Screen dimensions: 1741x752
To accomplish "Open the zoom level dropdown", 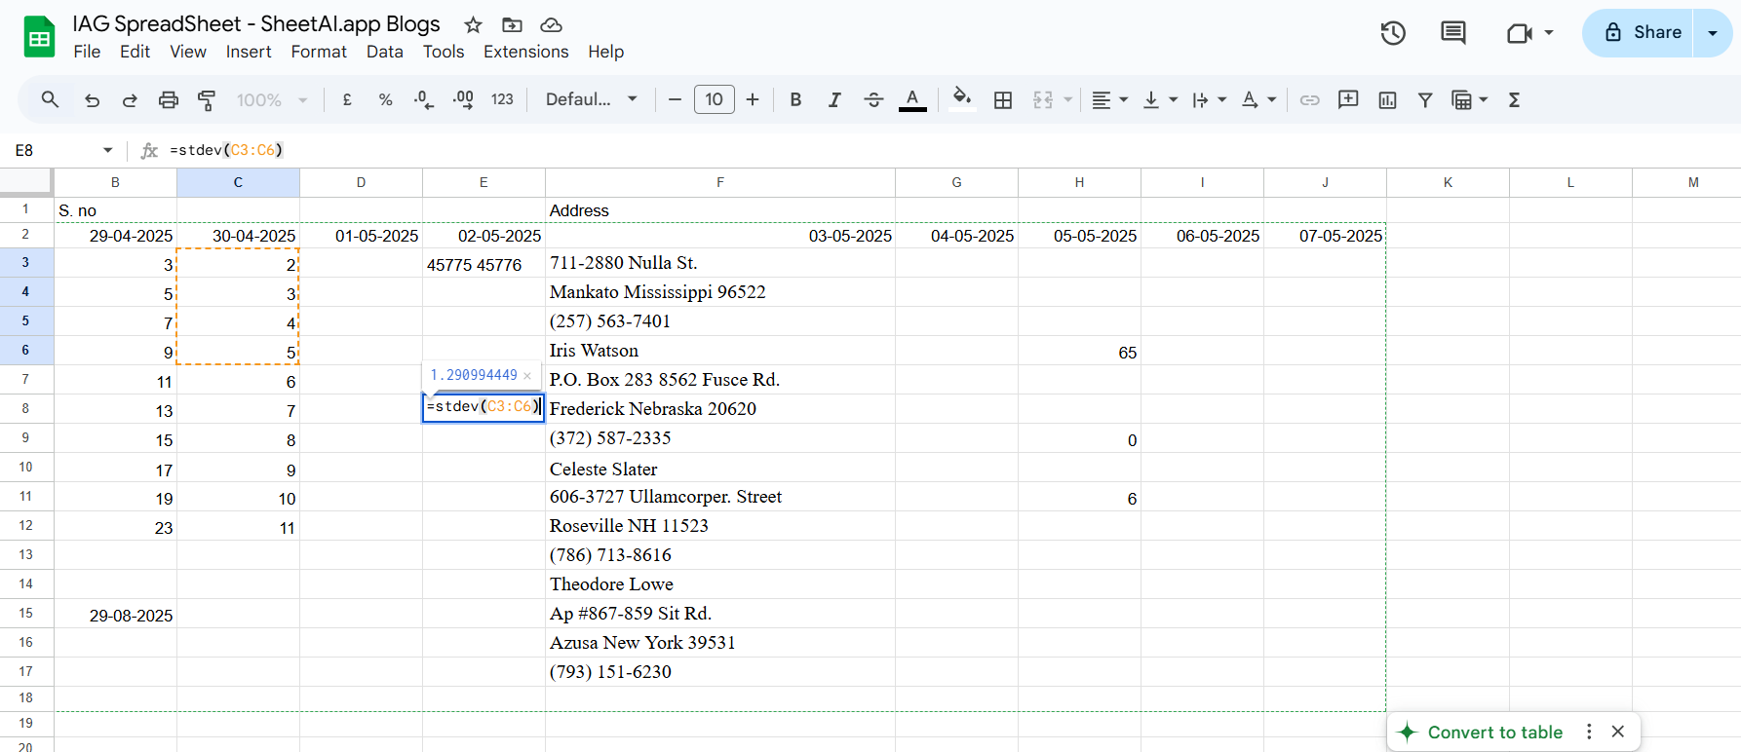I will [272, 99].
